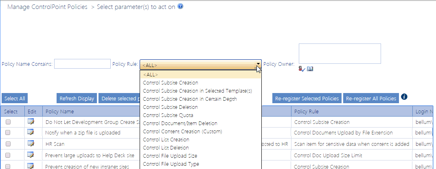Viewport: 436px width, 169px height.
Task: Check the HR Scan policy checkbox
Action: (8, 143)
